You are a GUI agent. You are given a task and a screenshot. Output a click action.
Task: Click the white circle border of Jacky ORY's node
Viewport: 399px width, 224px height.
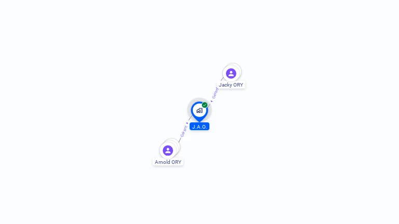point(224,74)
